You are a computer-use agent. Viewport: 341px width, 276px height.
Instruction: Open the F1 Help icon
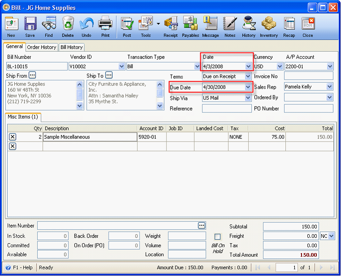8,267
